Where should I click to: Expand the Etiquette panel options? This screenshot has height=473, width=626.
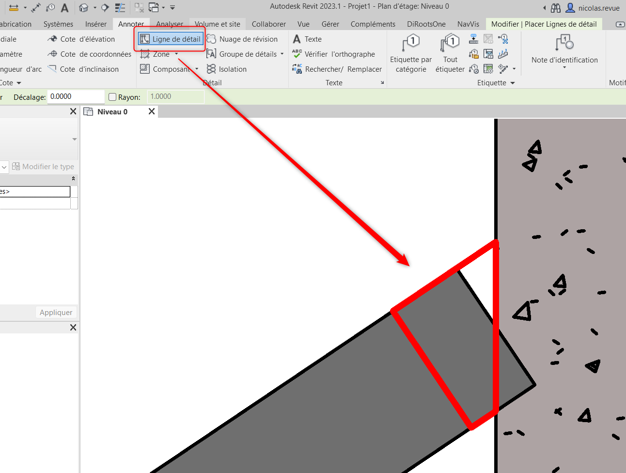coord(513,83)
